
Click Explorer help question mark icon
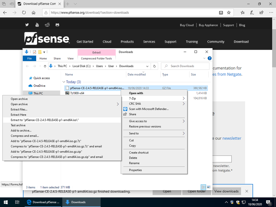coord(209,58)
